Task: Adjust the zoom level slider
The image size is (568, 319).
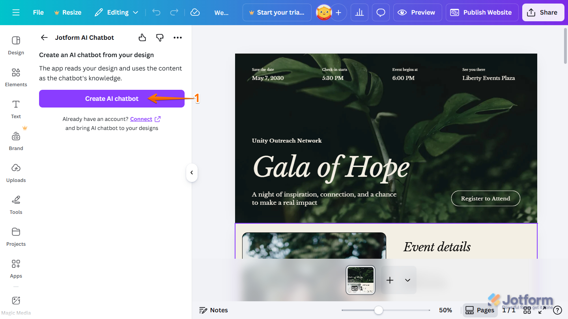Action: tap(379, 310)
